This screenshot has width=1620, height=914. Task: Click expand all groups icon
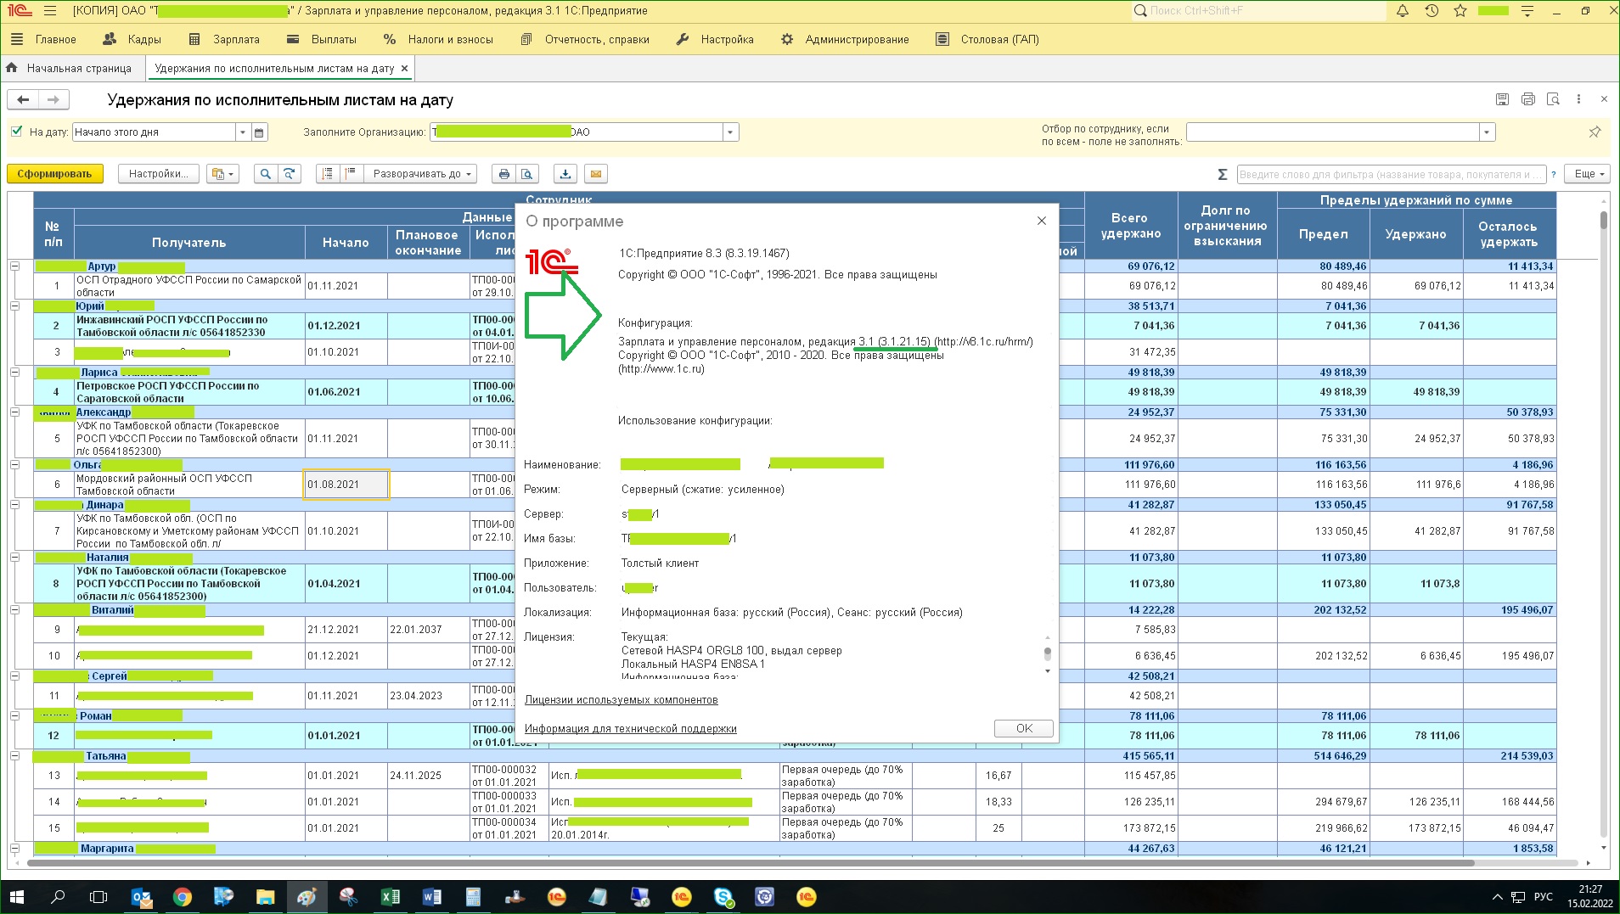pyautogui.click(x=350, y=174)
